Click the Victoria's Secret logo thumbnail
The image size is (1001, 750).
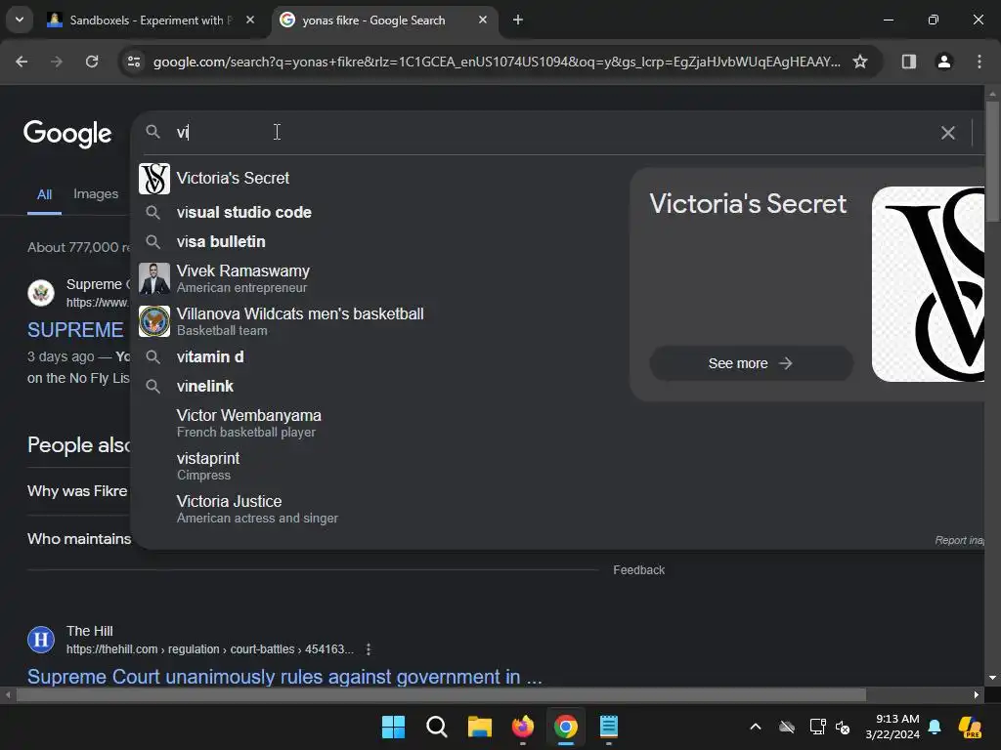click(x=154, y=179)
